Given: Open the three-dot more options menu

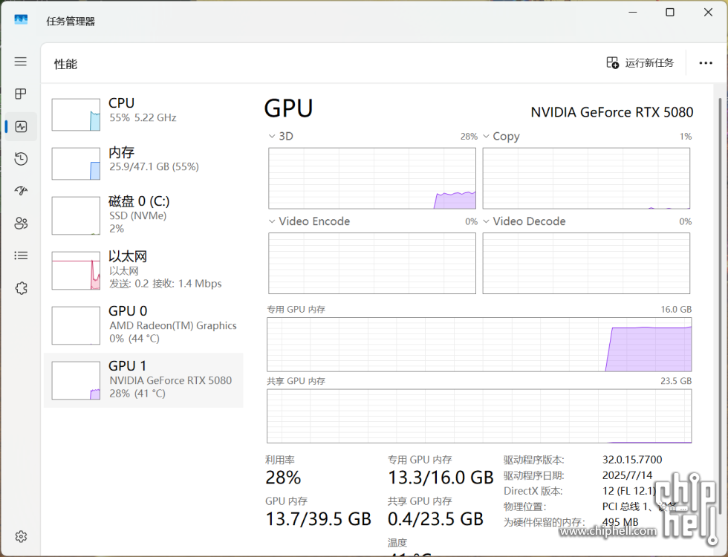Looking at the screenshot, I should click(x=706, y=62).
